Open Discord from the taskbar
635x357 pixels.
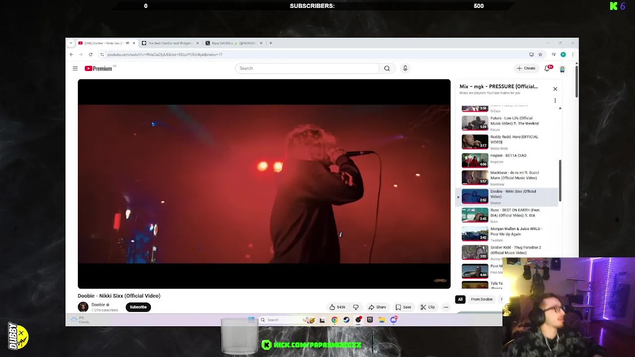[x=393, y=320]
